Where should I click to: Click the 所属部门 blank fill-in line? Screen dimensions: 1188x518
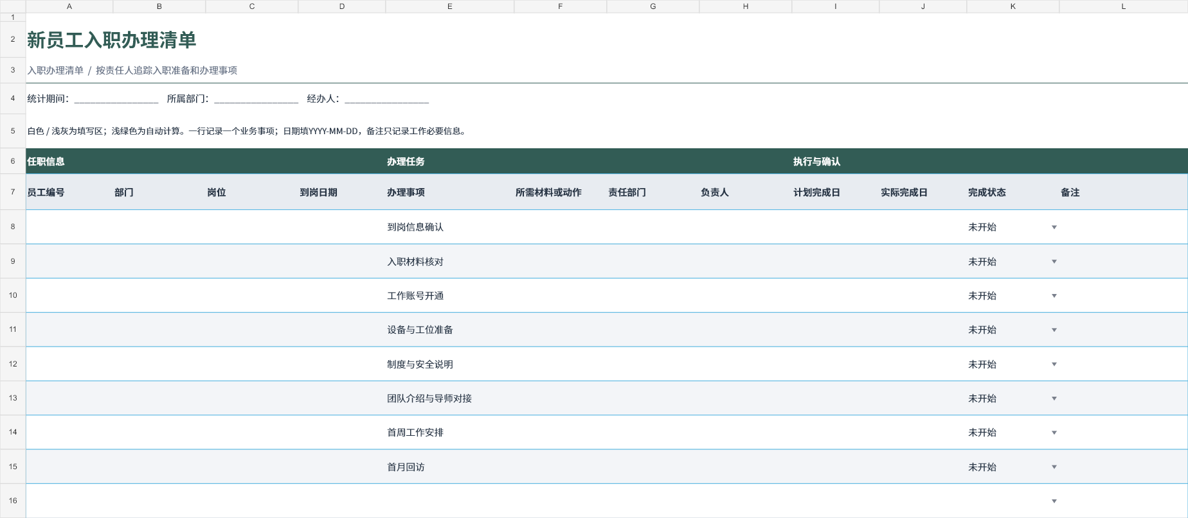tap(256, 99)
